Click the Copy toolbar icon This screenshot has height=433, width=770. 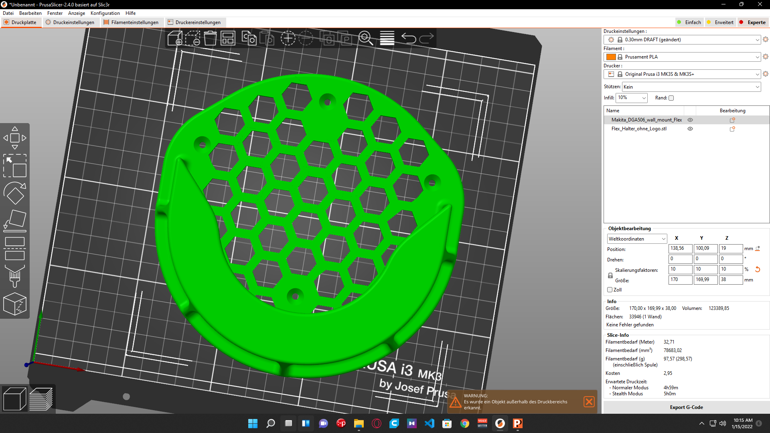tap(249, 38)
